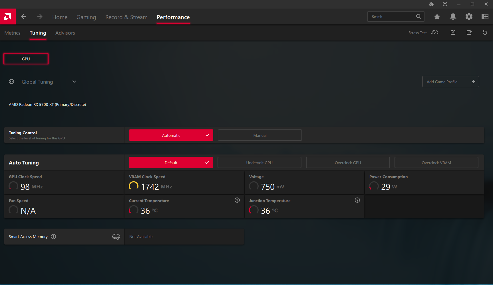Show help for Junction Temperature
Viewport: 493px width, 285px height.
(357, 200)
